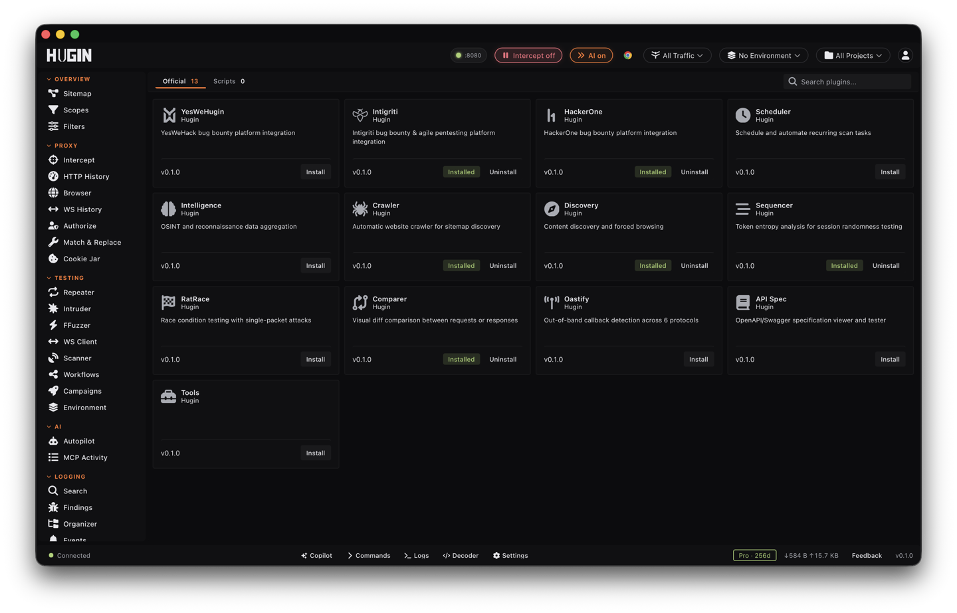
Task: Uninstall the Intigriti plugin
Action: pos(503,172)
